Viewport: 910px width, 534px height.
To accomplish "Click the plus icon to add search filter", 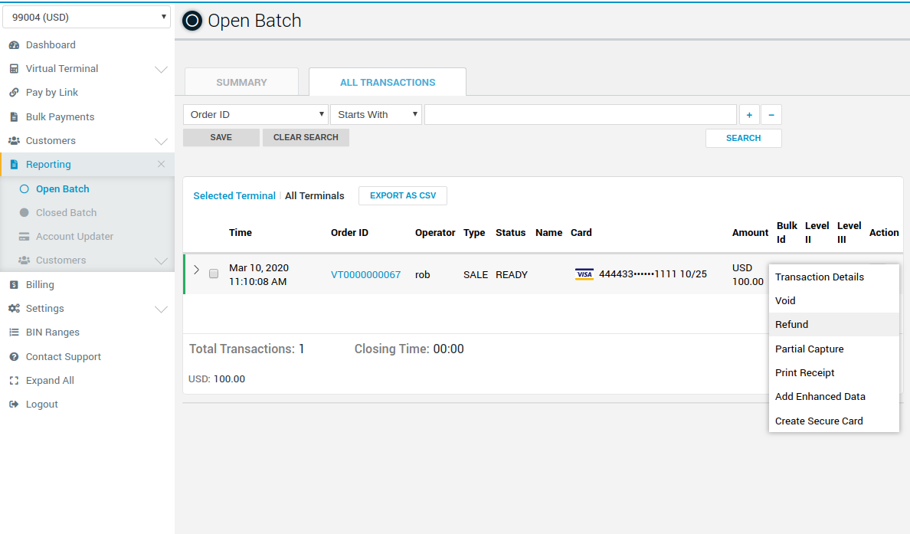I will [x=749, y=115].
